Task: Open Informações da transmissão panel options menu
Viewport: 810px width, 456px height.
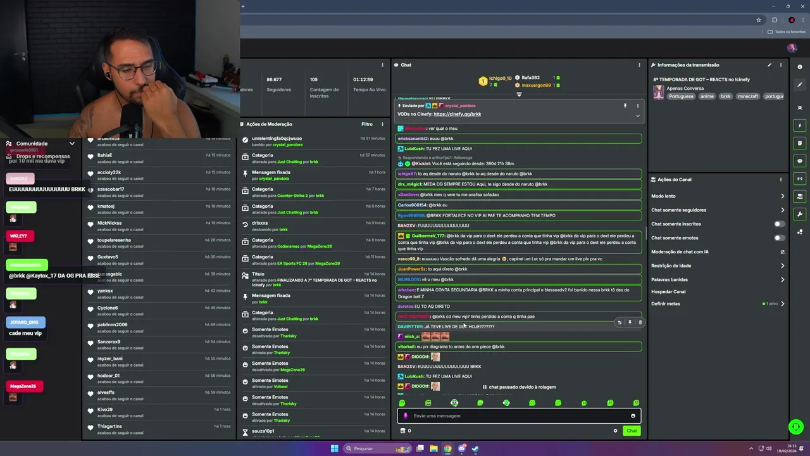Action: (x=781, y=65)
